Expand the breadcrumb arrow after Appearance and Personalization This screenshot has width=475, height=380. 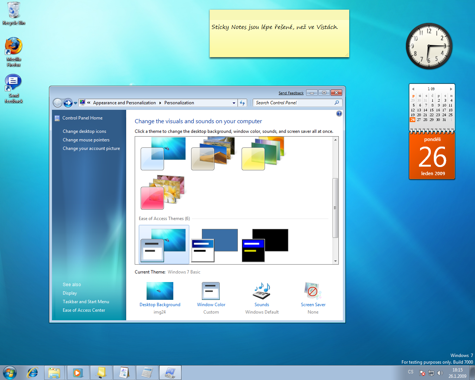160,103
